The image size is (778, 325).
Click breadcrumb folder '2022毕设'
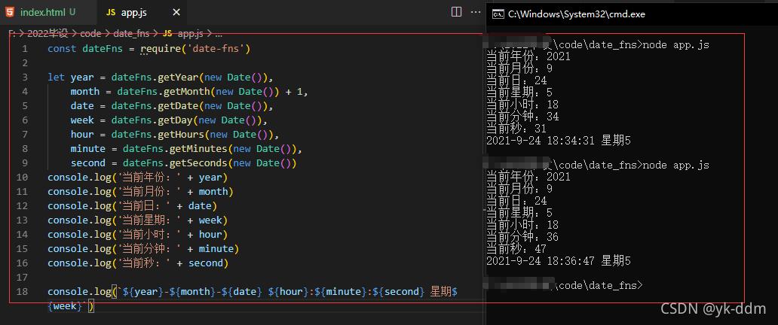[x=47, y=34]
